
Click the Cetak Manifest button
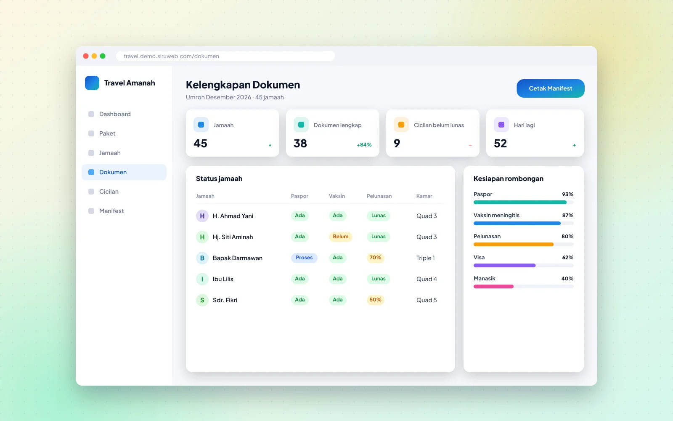tap(551, 88)
